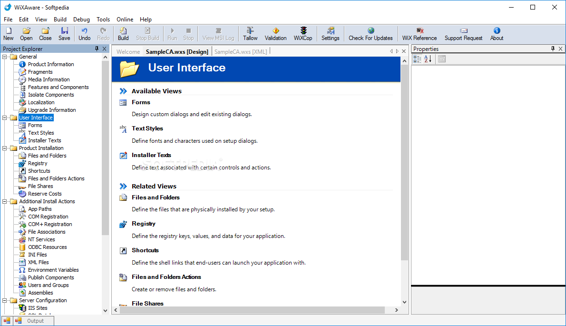The height and width of the screenshot is (326, 566).
Task: Select Environment Variables tree item
Action: point(53,270)
